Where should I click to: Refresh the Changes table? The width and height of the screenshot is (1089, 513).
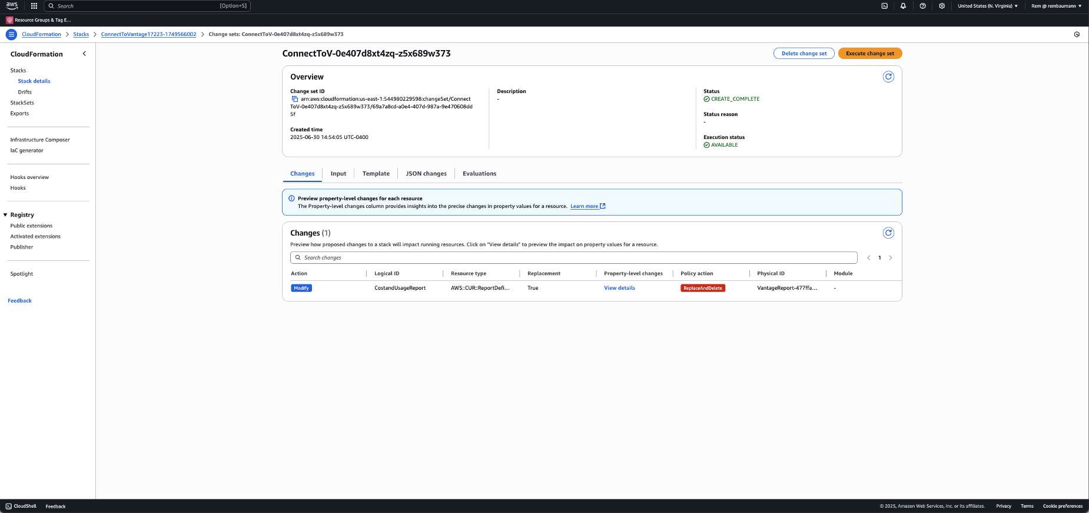tap(888, 233)
